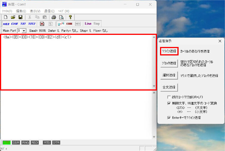
Task: Click the Print icon in the toolbar
Action: point(54,17)
